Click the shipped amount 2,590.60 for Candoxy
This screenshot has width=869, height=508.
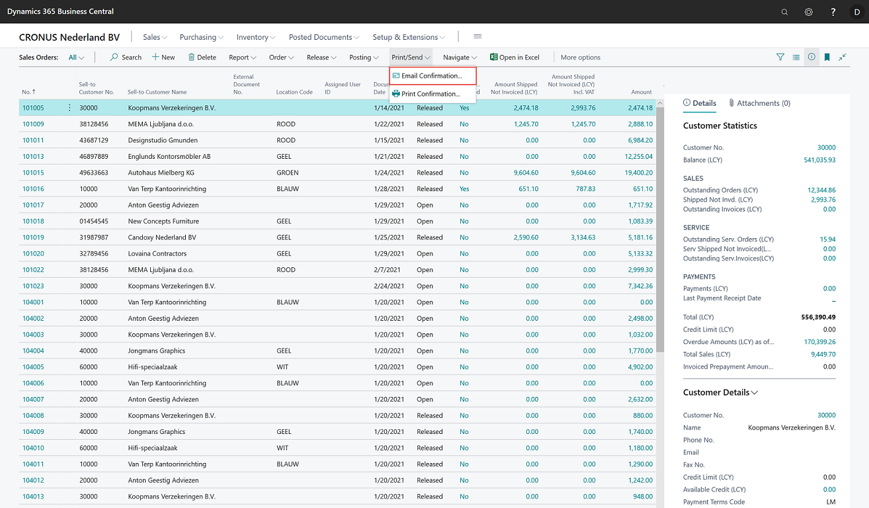click(x=525, y=237)
